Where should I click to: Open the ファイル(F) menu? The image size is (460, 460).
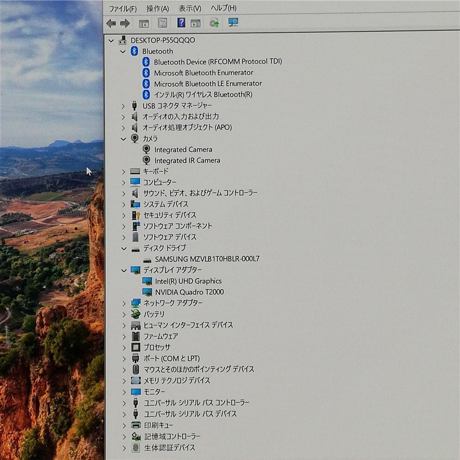pyautogui.click(x=122, y=8)
